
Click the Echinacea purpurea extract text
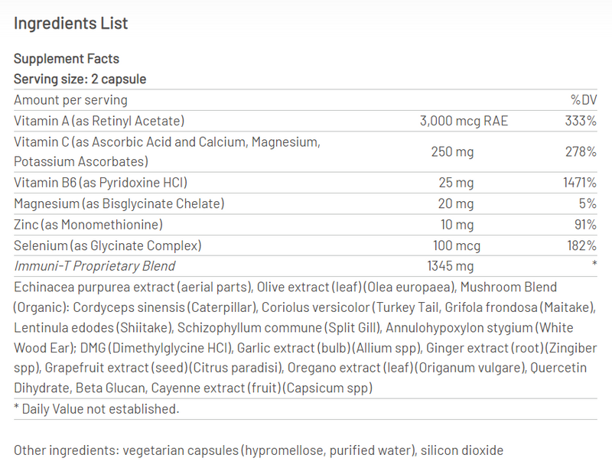pos(94,287)
